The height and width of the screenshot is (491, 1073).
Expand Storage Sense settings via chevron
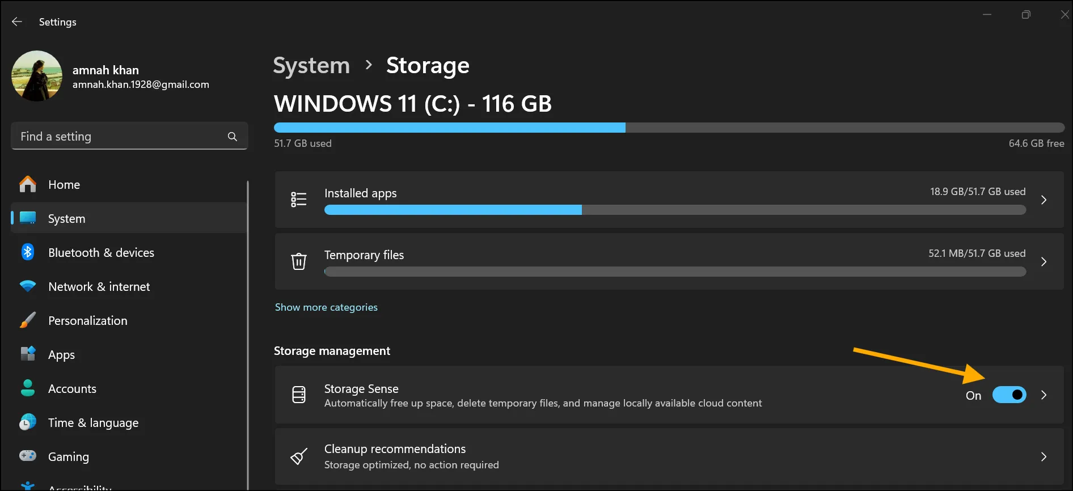point(1044,395)
